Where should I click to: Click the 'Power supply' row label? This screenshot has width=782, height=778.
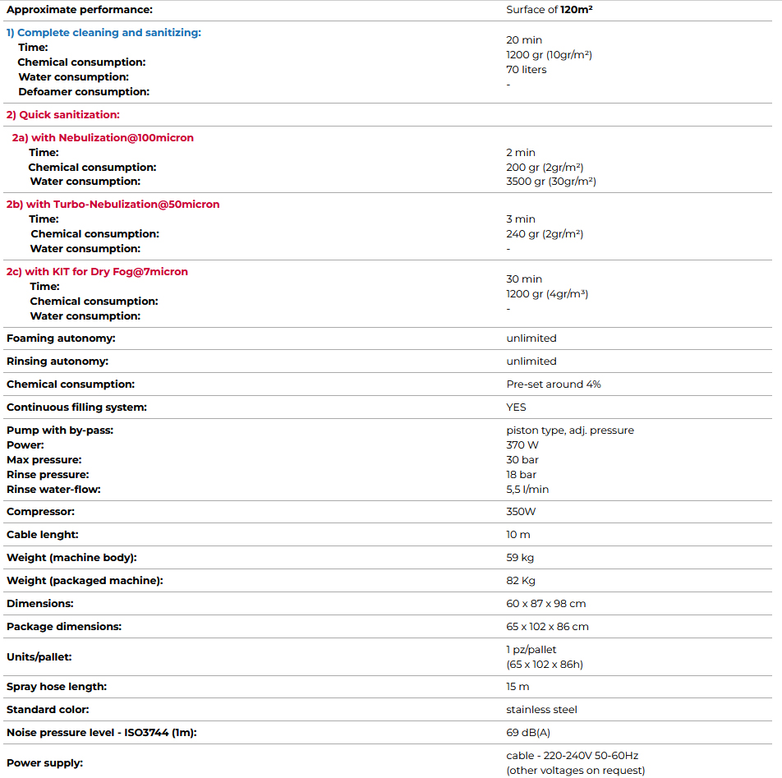44,763
